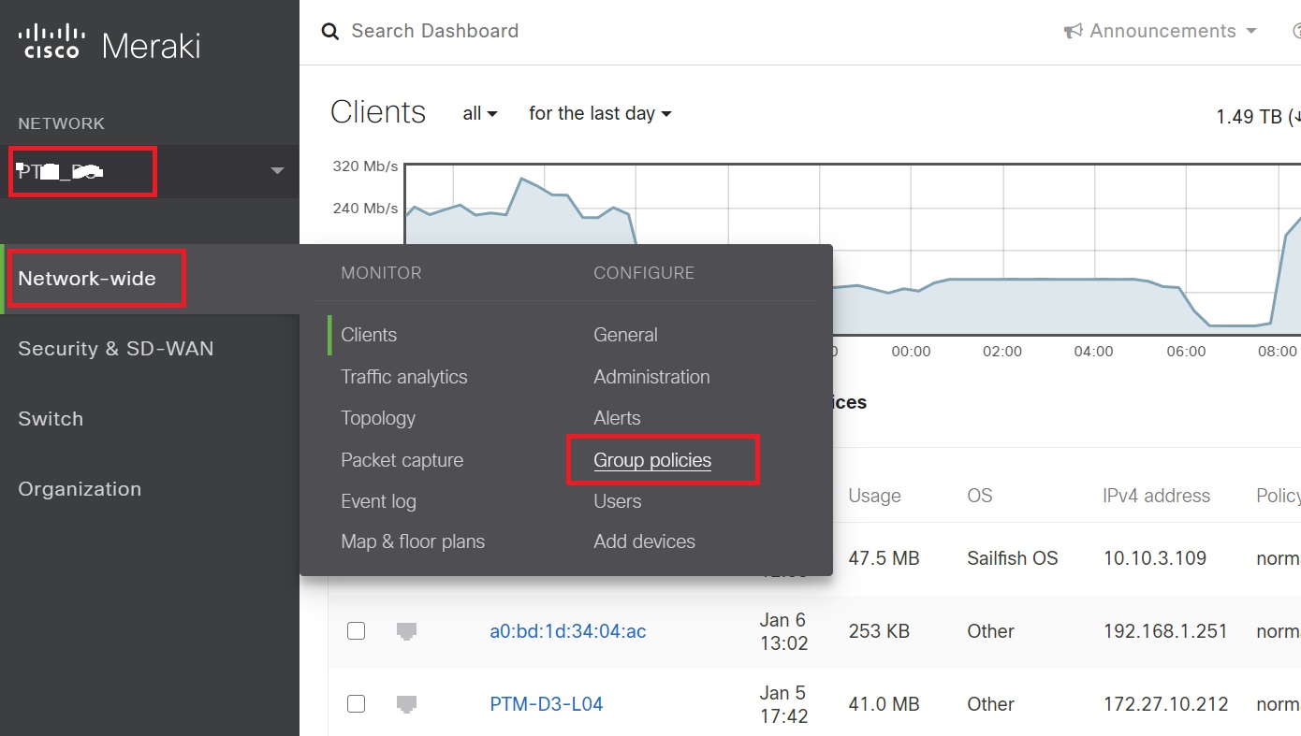
Task: Click the Jan 5 17:42 timestamp
Action: (783, 704)
